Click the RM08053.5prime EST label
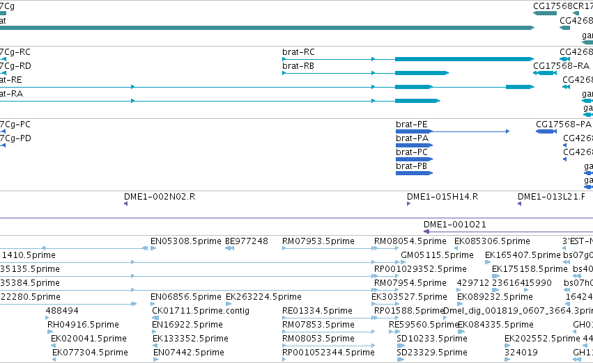The image size is (593, 363). [318, 339]
